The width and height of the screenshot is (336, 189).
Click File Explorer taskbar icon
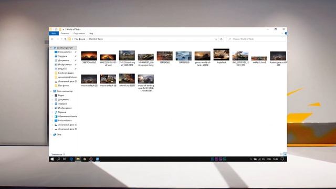pyautogui.click(x=78, y=159)
